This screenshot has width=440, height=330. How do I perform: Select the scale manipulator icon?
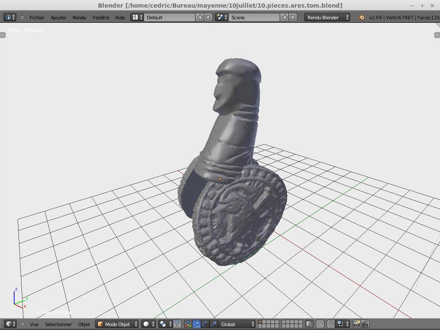pyautogui.click(x=214, y=324)
